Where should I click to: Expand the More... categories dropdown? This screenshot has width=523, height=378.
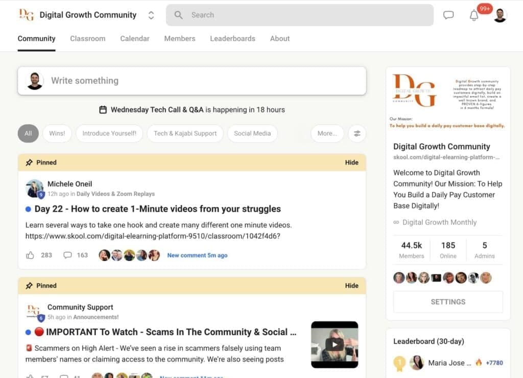coord(327,133)
